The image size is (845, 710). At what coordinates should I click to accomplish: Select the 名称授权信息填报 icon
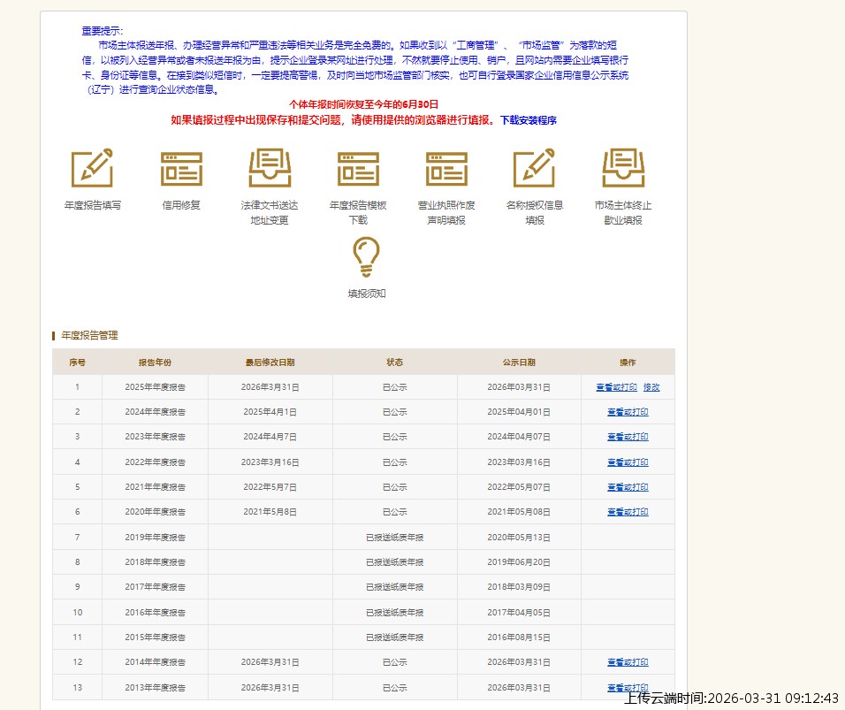tap(535, 168)
